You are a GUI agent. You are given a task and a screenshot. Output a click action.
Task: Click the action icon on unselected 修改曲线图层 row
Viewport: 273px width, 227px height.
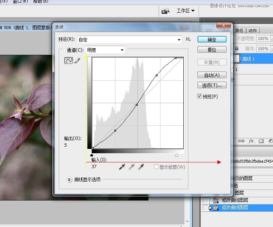(x=216, y=200)
